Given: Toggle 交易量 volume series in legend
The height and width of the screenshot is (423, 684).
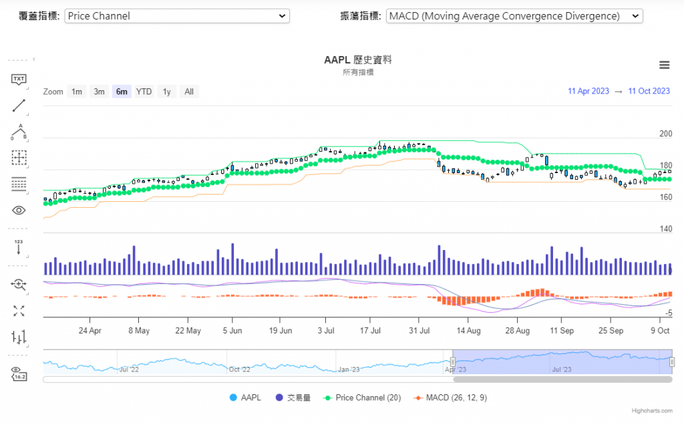Looking at the screenshot, I should [x=293, y=398].
